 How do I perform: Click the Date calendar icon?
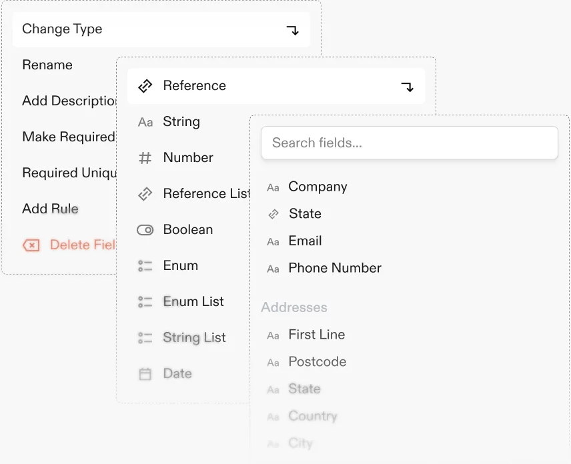click(x=145, y=374)
